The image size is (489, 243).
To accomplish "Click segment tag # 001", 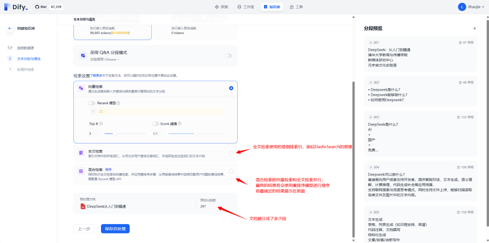I will tap(374, 42).
